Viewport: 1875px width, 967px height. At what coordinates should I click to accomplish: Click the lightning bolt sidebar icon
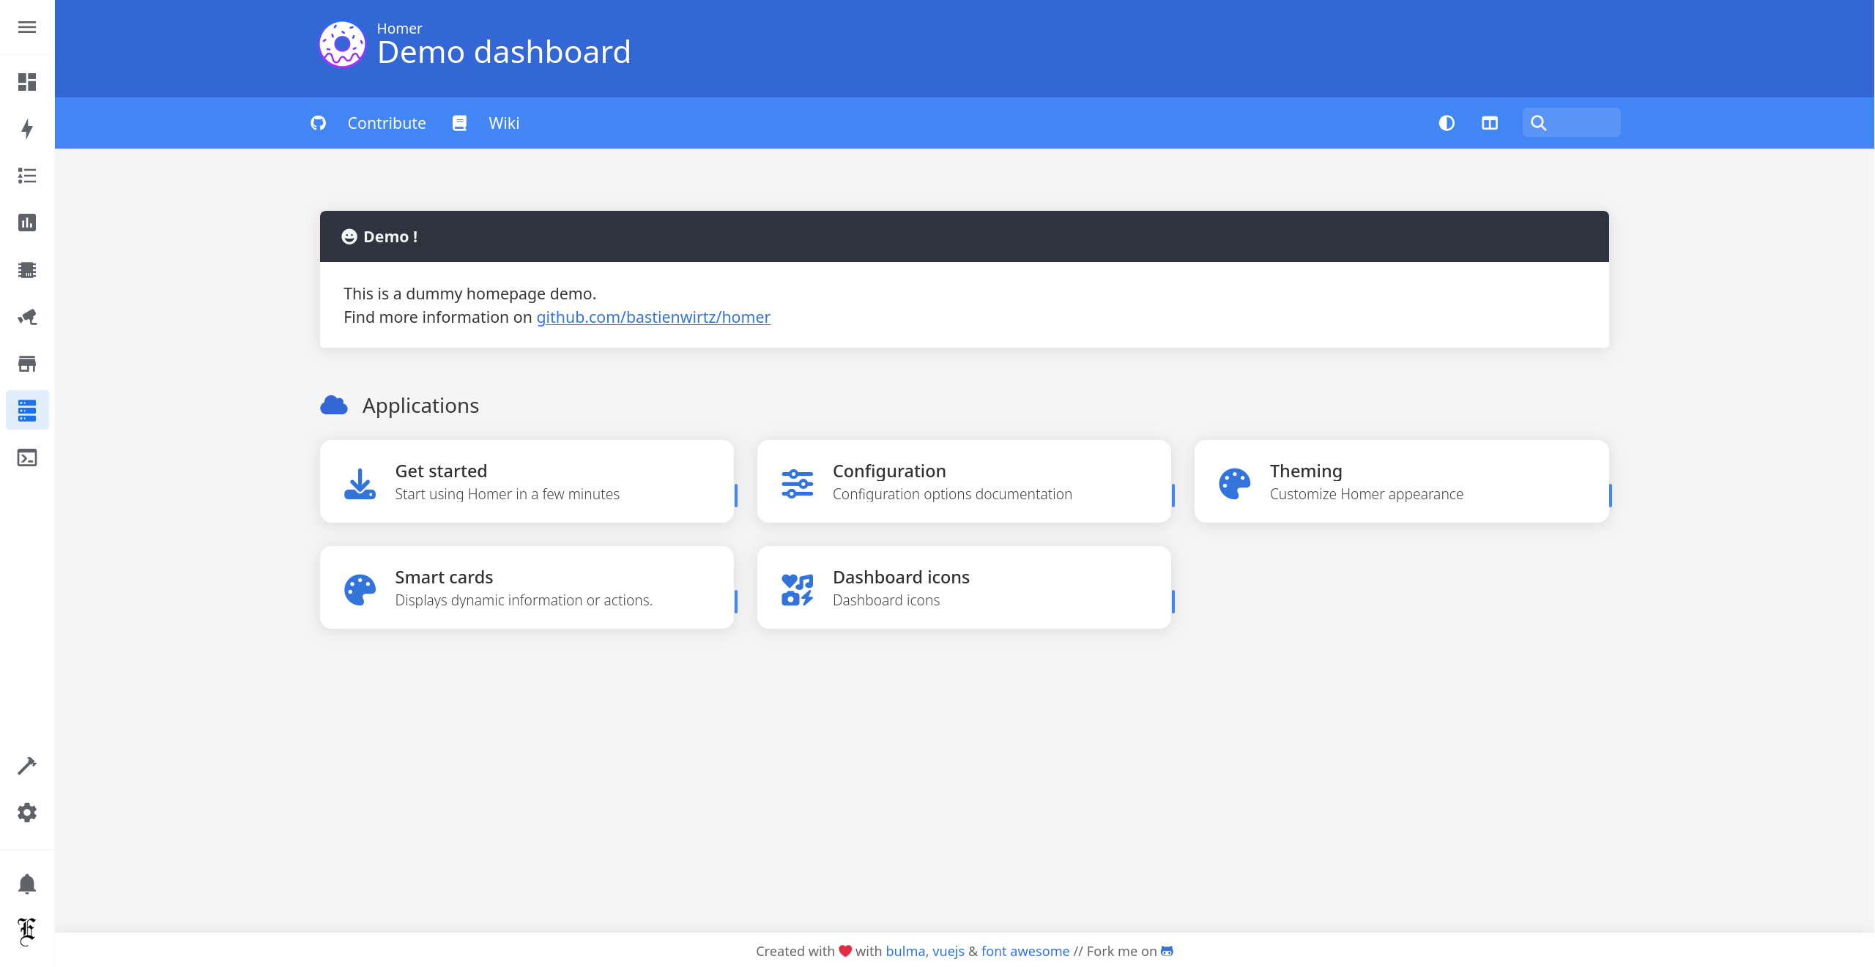27,129
